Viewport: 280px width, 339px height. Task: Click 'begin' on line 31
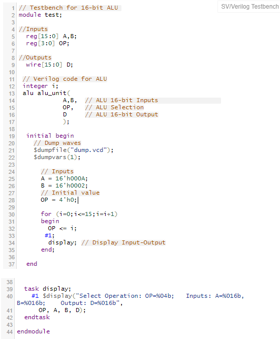pyautogui.click(x=50, y=221)
